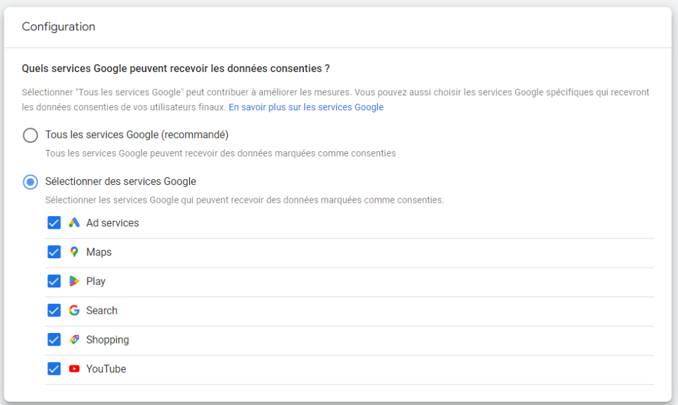The image size is (678, 405).
Task: Open En savoir plus sur les services Google link
Action: coord(306,107)
